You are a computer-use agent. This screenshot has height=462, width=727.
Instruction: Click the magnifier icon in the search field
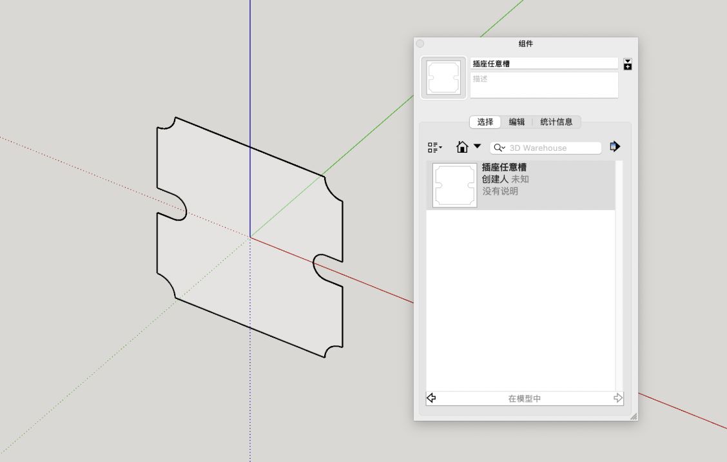(497, 148)
